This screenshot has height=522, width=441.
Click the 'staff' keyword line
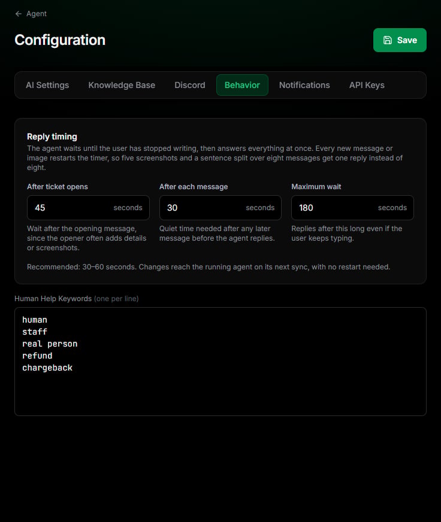(x=35, y=332)
